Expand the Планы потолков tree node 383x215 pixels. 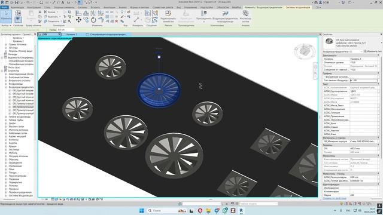(x=6, y=44)
